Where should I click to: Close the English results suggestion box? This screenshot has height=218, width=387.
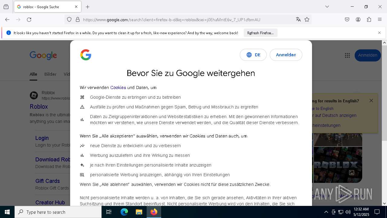click(x=371, y=101)
